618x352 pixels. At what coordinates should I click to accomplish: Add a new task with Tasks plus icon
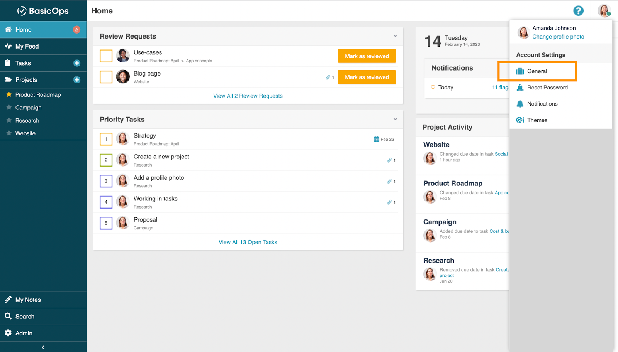(77, 63)
